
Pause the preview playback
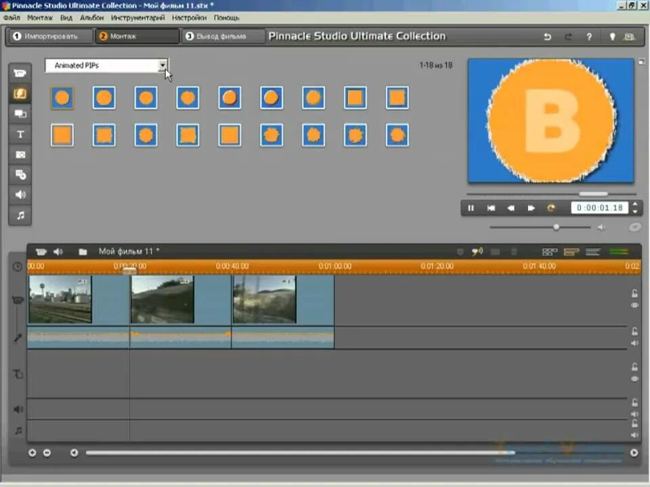471,208
